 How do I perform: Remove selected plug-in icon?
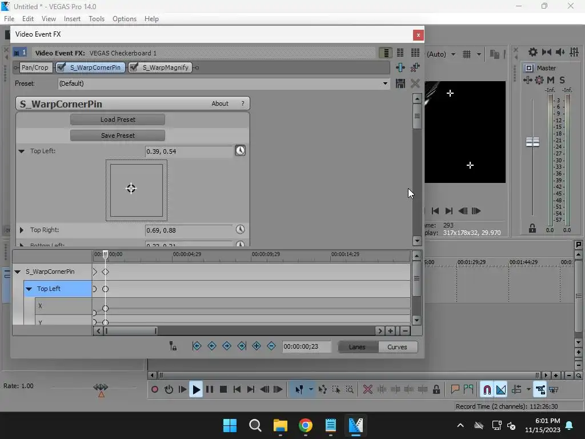click(415, 67)
